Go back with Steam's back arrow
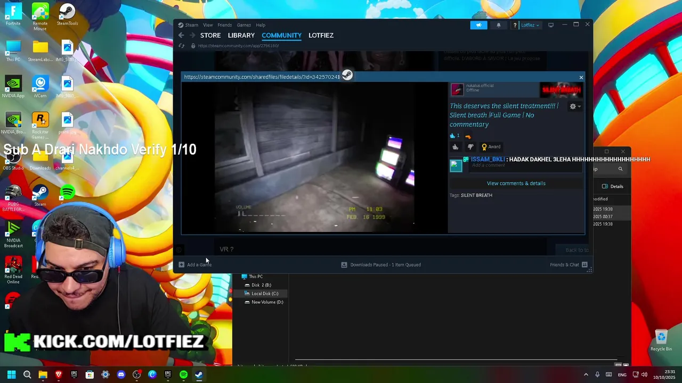The width and height of the screenshot is (682, 383). [181, 35]
